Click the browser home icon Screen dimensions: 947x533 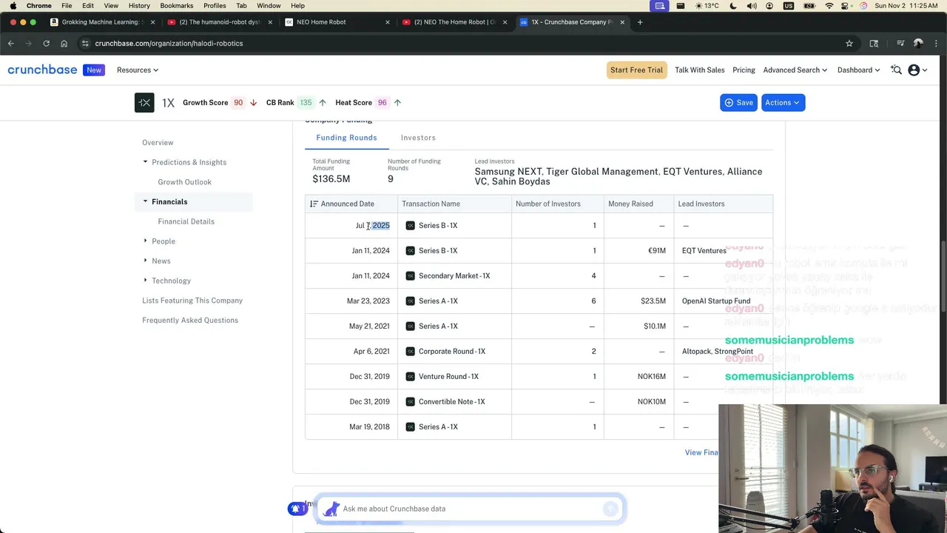[x=64, y=44]
